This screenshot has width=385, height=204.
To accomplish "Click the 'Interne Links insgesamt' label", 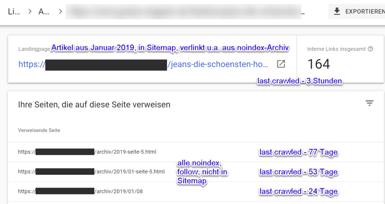I will click(x=336, y=49).
